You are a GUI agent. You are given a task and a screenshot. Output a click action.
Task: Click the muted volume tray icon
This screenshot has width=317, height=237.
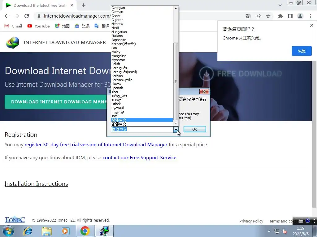284,231
